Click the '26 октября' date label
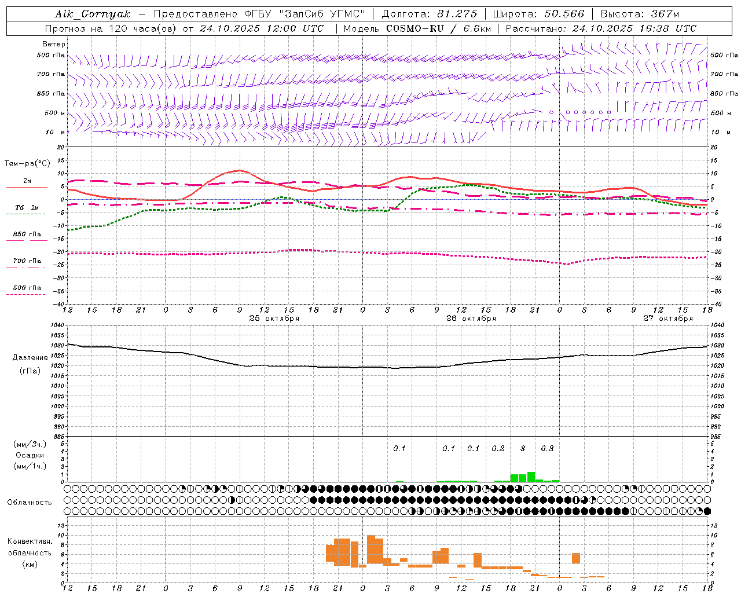Image resolution: width=741 pixels, height=593 pixels. [x=471, y=319]
